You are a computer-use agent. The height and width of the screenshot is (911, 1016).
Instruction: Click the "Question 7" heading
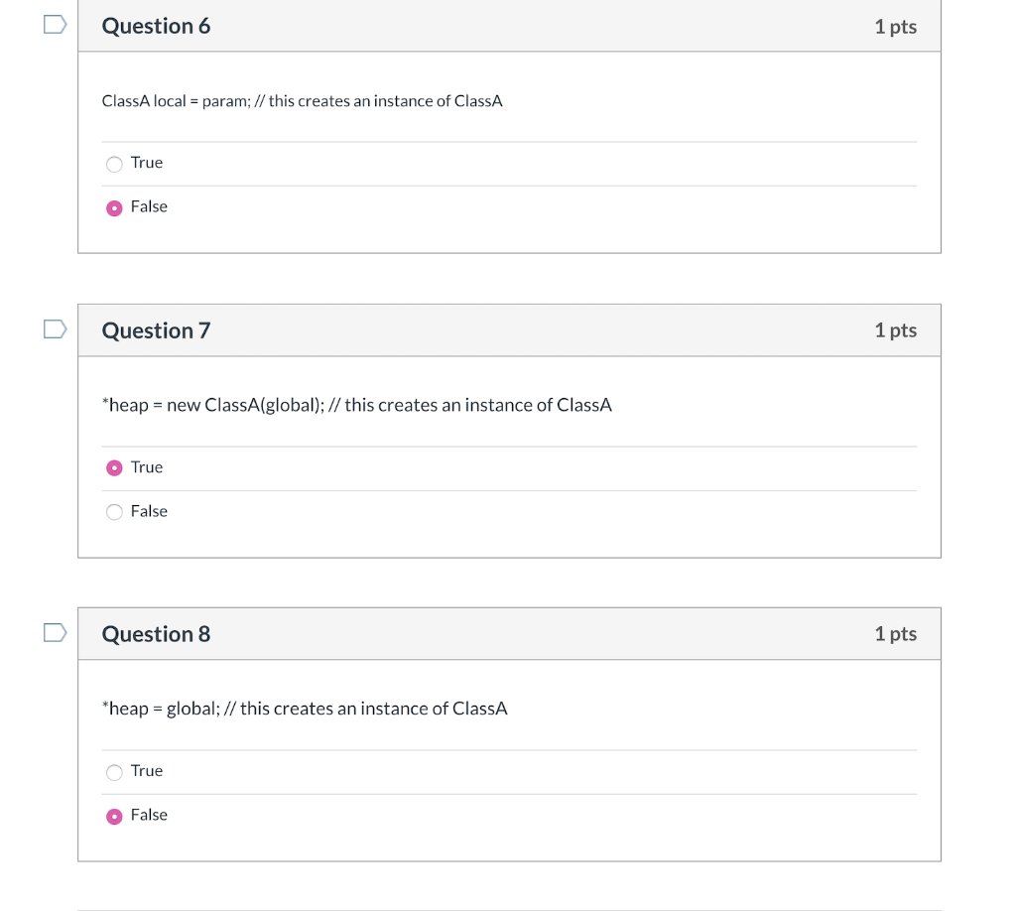click(156, 330)
